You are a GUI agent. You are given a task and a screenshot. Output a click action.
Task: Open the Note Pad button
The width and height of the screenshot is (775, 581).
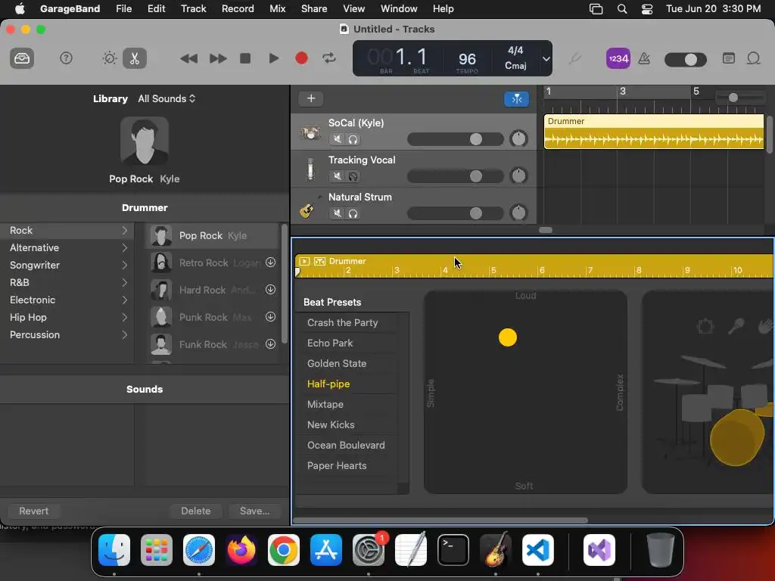click(729, 58)
